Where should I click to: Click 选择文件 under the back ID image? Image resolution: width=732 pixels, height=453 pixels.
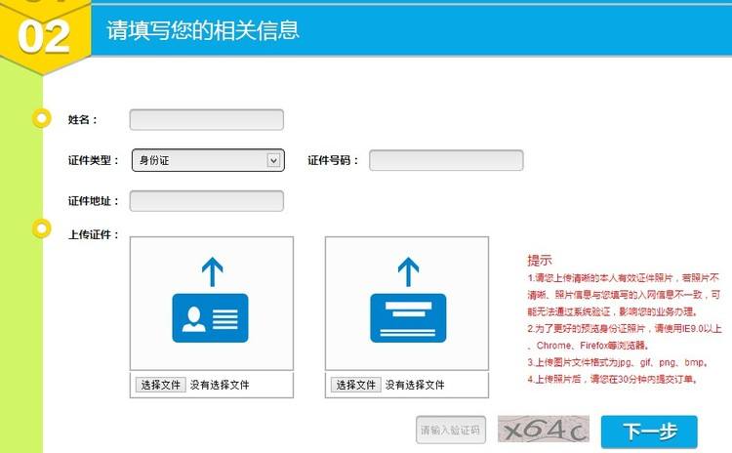[355, 385]
